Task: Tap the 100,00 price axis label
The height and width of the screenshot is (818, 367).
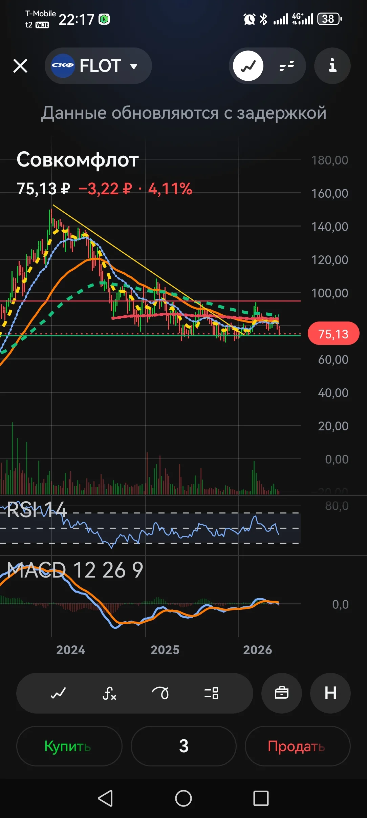Action: coord(329,293)
